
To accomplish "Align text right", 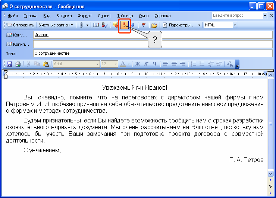I will (x=183, y=64).
